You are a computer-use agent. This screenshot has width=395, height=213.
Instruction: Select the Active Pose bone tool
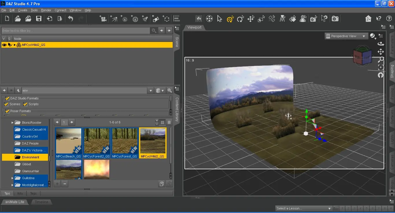click(272, 19)
